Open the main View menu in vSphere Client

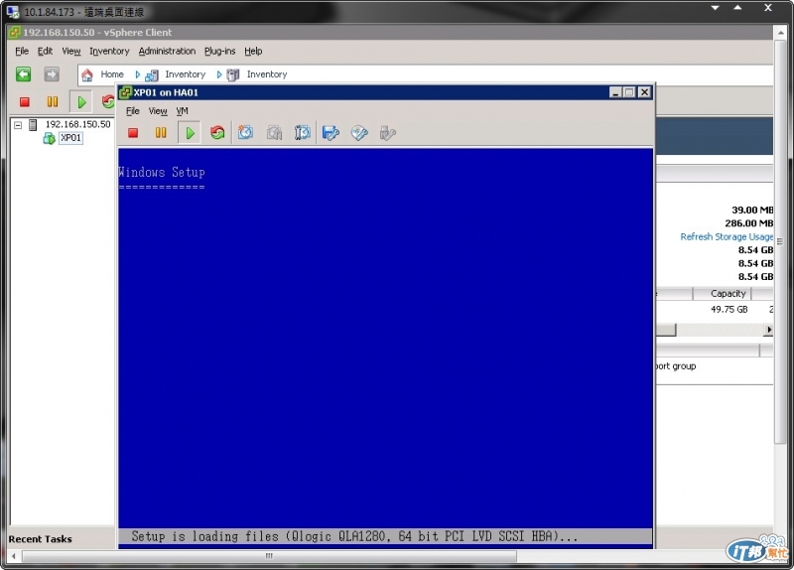(71, 52)
